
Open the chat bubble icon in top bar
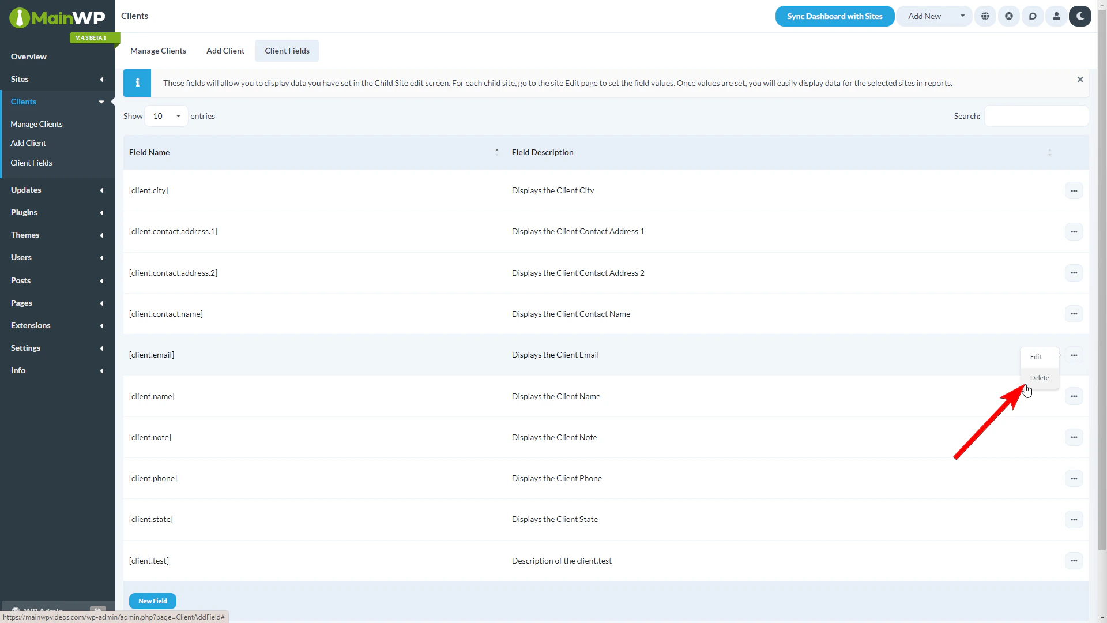[x=1033, y=16]
